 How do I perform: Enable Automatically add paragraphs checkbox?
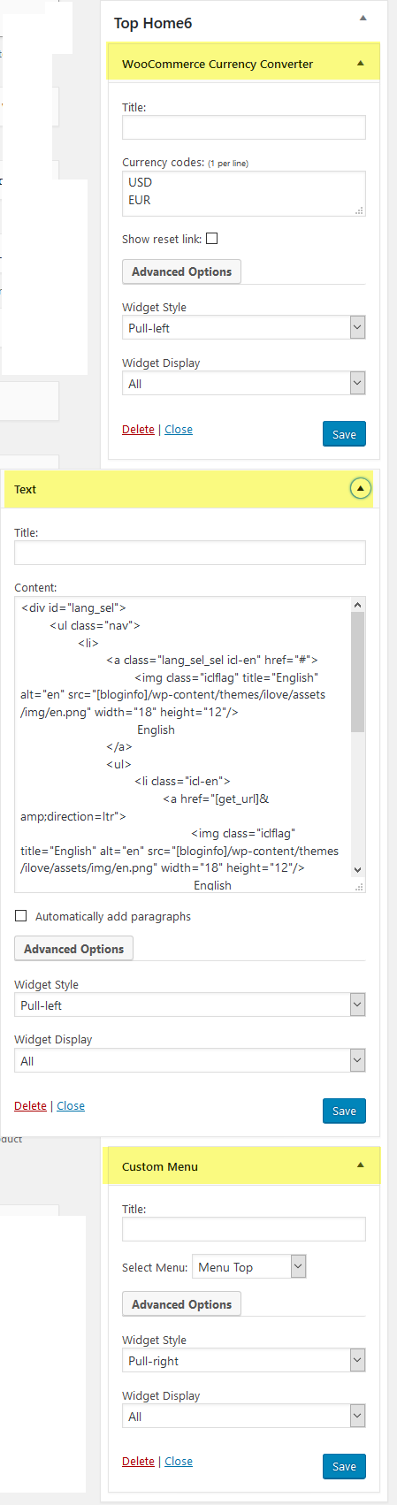(20, 916)
